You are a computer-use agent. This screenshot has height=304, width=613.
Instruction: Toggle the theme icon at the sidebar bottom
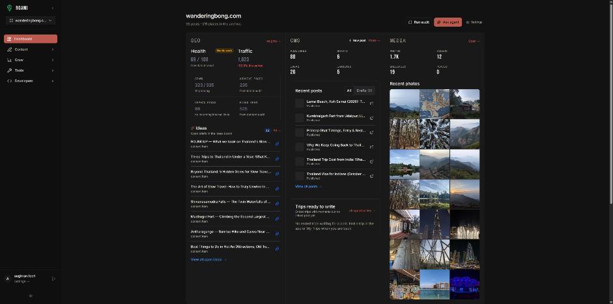pos(31,296)
